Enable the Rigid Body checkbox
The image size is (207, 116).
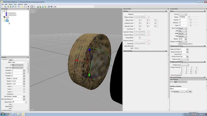point(13,106)
